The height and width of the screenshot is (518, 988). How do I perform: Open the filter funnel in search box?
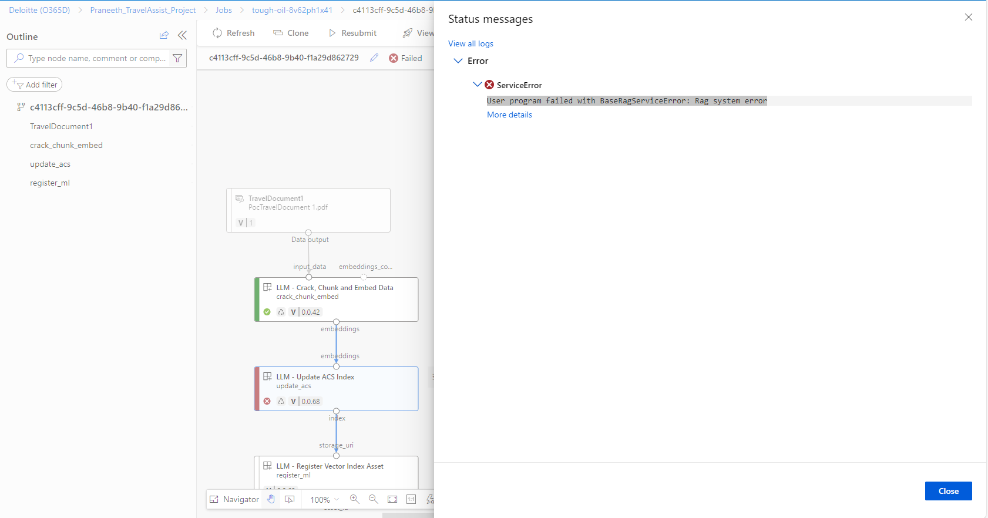pos(177,58)
